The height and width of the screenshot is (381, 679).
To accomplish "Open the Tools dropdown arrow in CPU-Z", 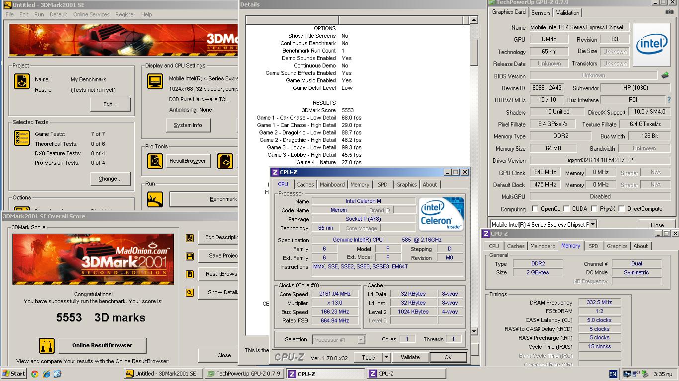I will (386, 357).
